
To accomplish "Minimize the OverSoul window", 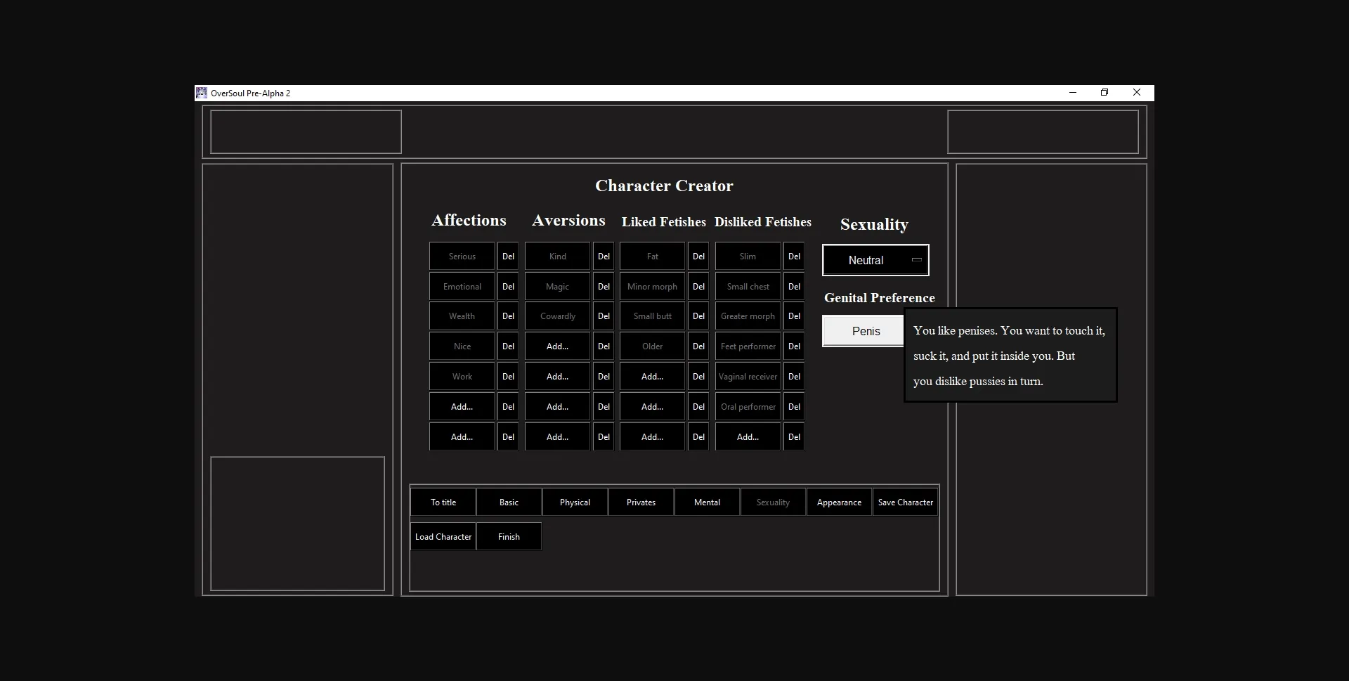I will (x=1072, y=93).
